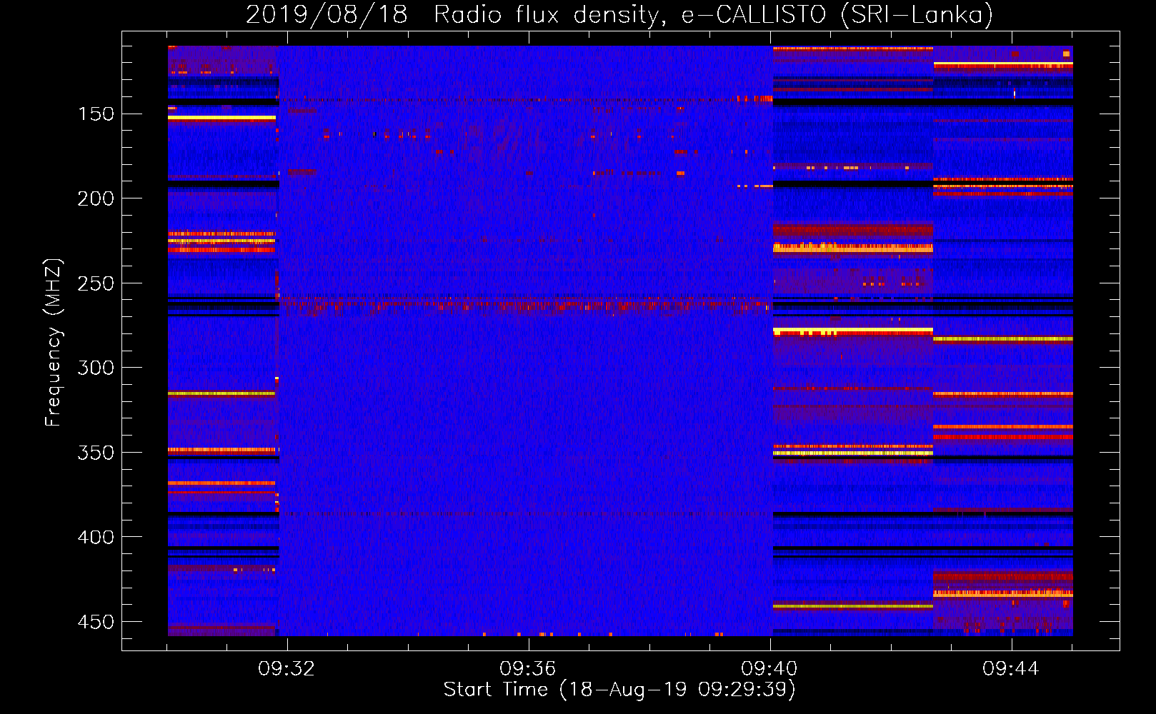This screenshot has height=714, width=1156.
Task: Click the 09:40 time tick label
Action: (x=769, y=669)
